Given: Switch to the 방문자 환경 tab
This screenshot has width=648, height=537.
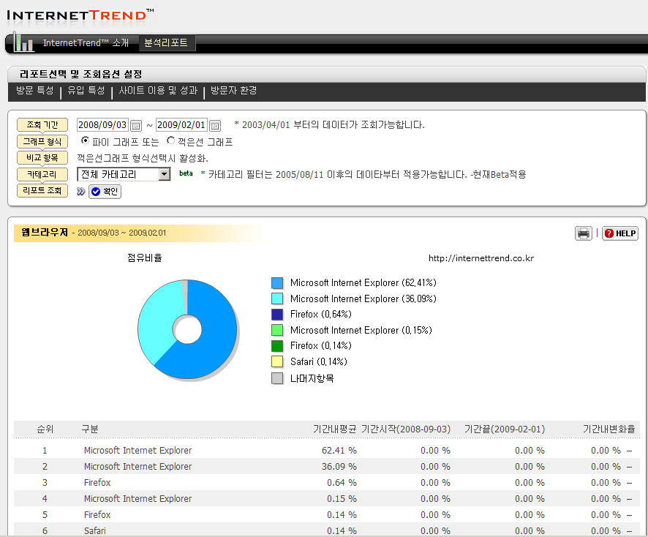Looking at the screenshot, I should click(x=233, y=91).
